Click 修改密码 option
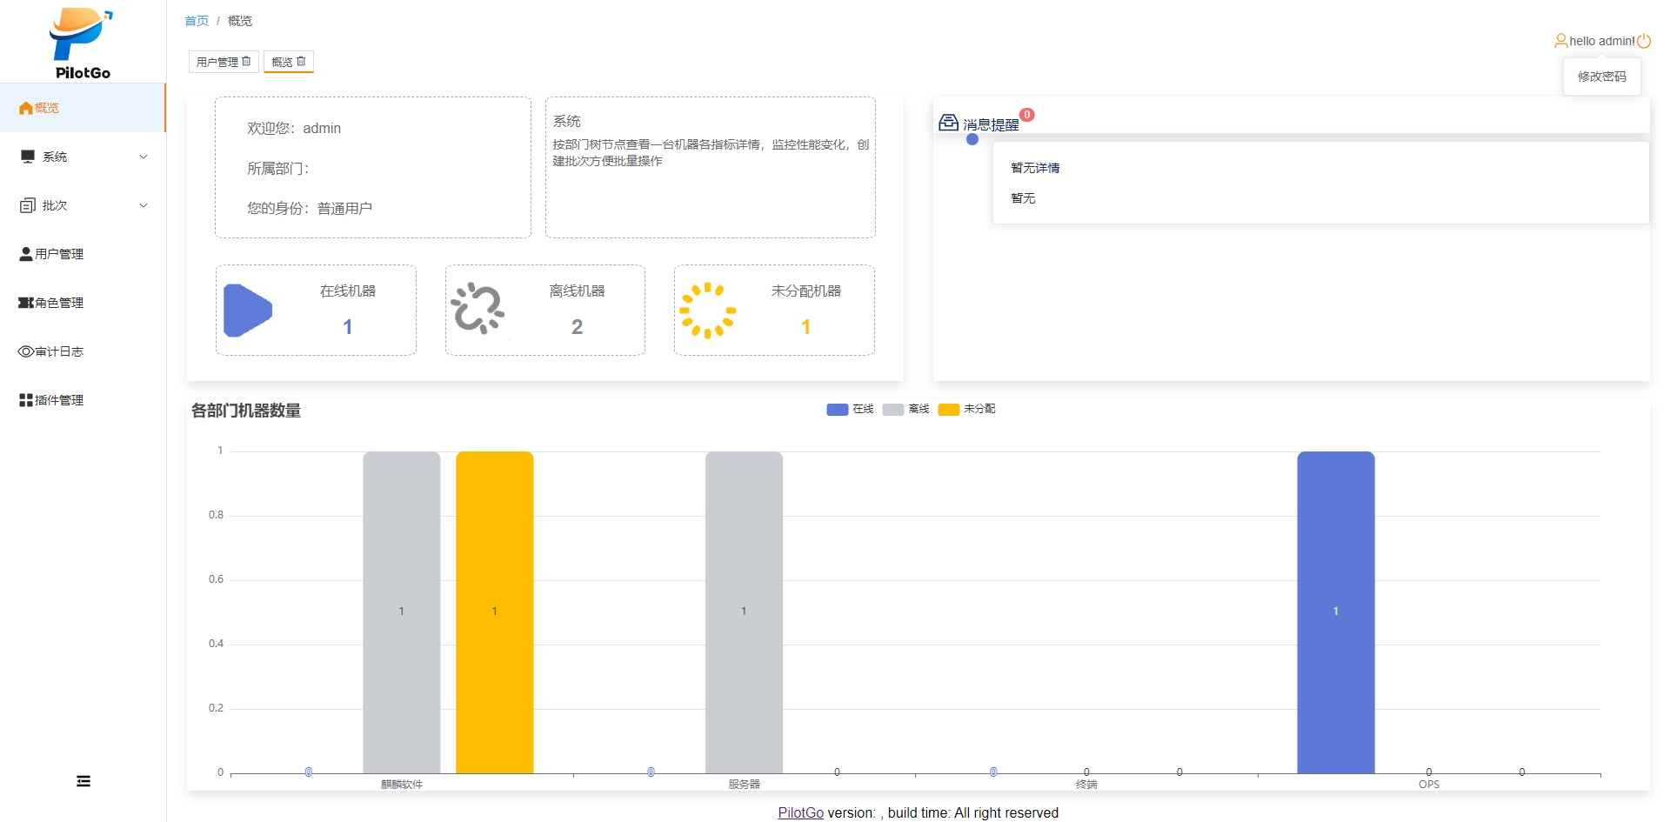The width and height of the screenshot is (1670, 822). (1601, 77)
